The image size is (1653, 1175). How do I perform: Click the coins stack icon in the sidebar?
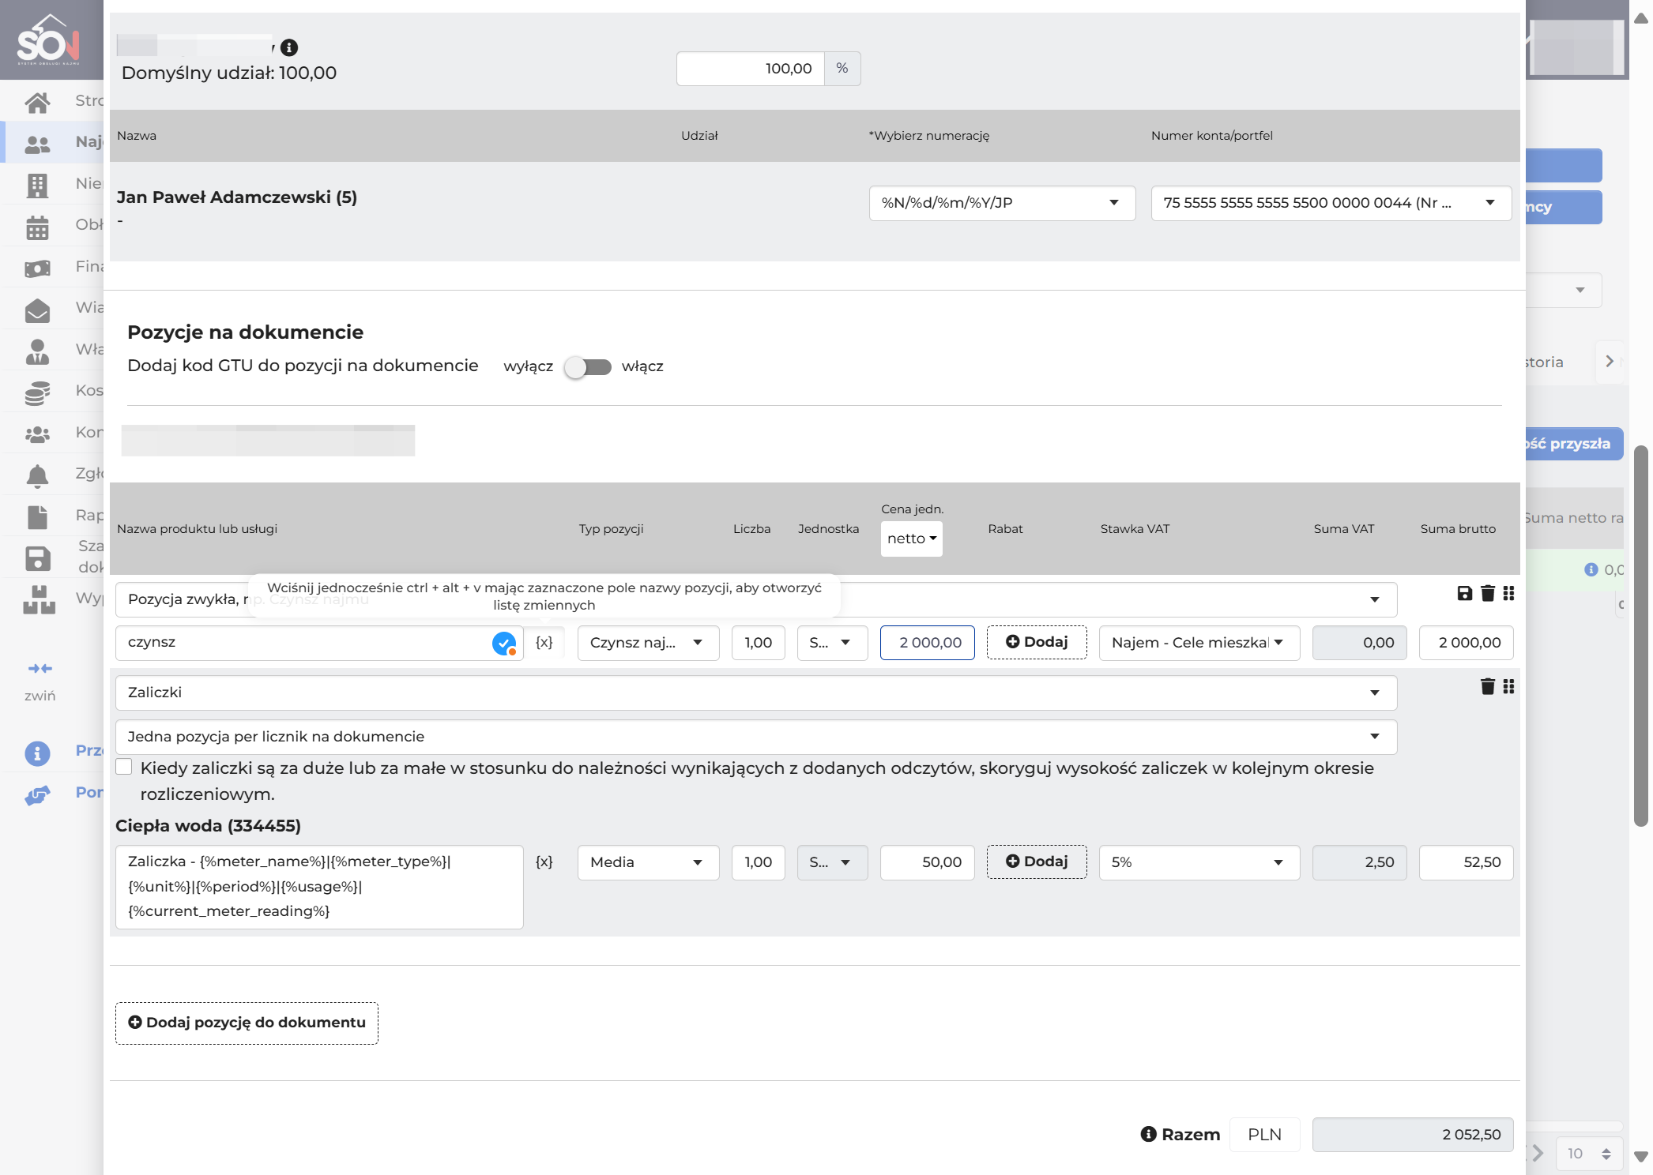coord(37,392)
